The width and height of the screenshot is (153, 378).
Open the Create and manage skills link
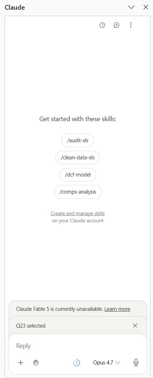click(x=78, y=213)
